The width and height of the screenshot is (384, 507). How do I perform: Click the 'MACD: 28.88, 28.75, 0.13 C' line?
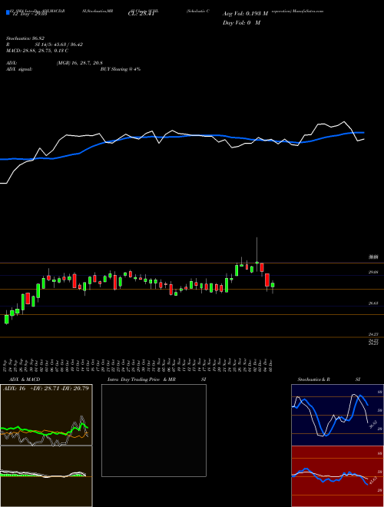(37, 51)
